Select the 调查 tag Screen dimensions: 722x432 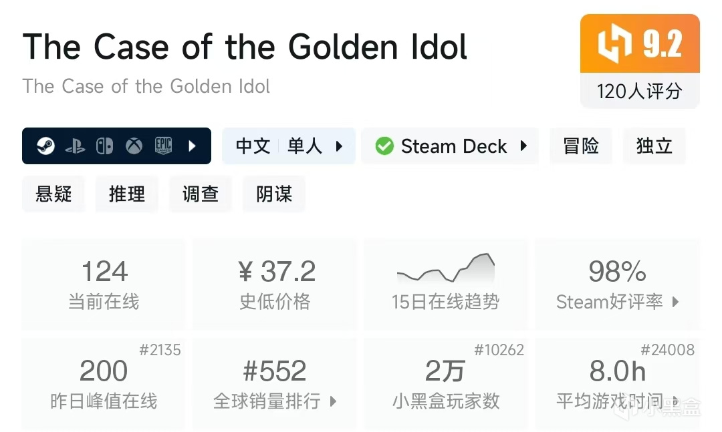coord(201,194)
